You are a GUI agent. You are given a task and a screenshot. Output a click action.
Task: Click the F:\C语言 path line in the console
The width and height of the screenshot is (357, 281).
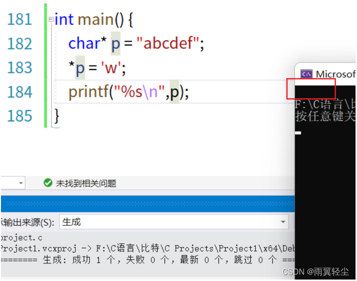click(325, 104)
